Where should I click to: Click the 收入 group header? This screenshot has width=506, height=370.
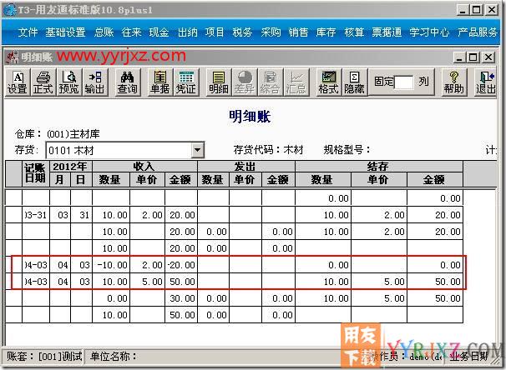[x=144, y=167]
